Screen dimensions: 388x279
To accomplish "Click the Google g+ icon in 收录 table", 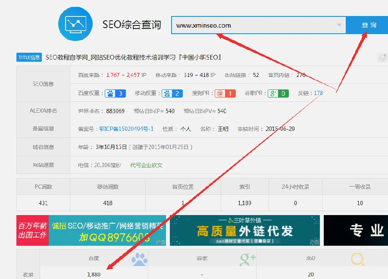I will point(247,260).
